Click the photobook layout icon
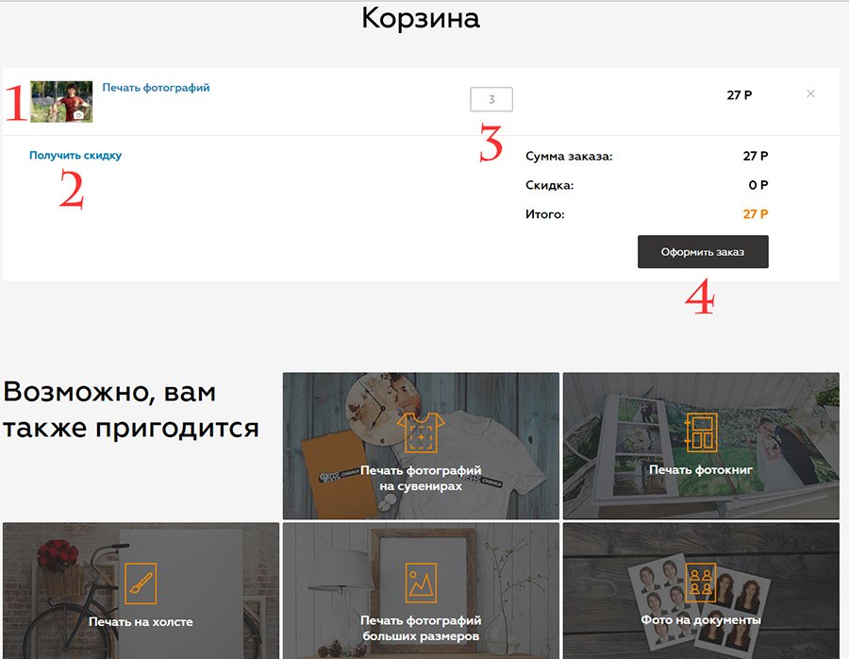The height and width of the screenshot is (659, 849). point(701,433)
